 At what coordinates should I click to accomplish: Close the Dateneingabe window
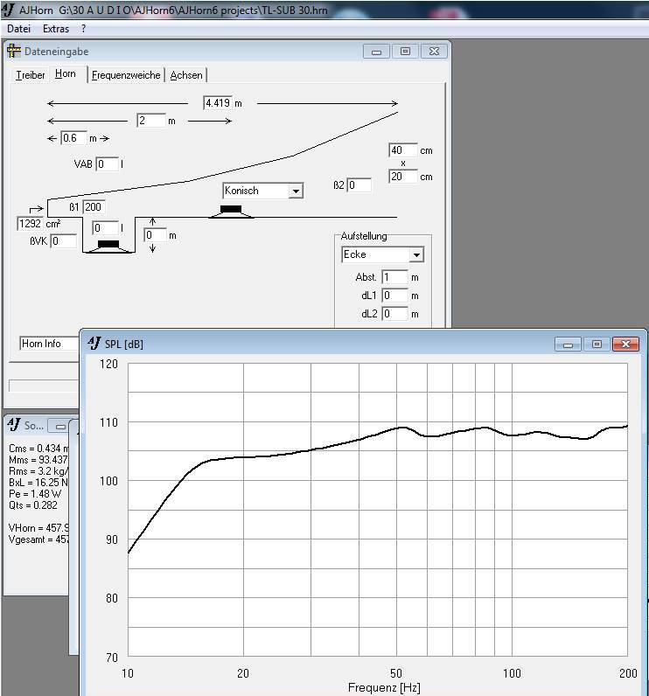click(x=434, y=52)
